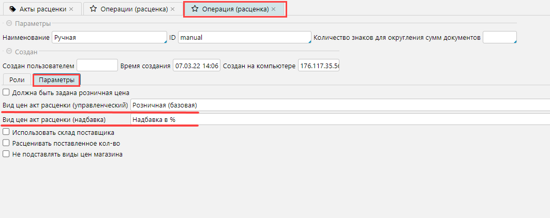The width and height of the screenshot is (550, 218).
Task: Click the tag icon on Акты расценки tab
Action: (12, 9)
